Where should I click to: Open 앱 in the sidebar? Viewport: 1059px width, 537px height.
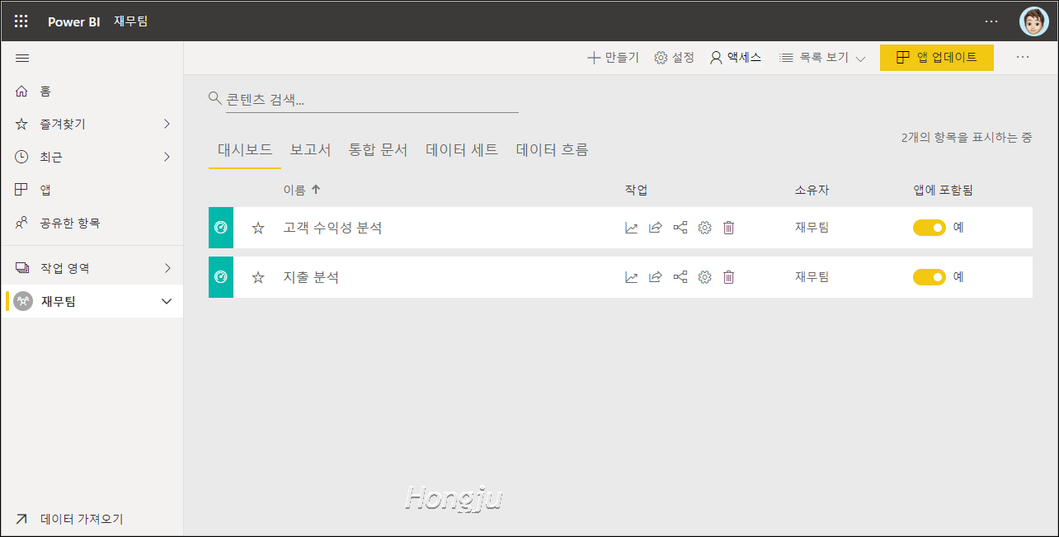tap(92, 190)
